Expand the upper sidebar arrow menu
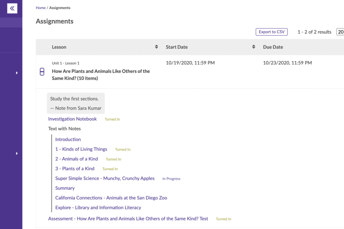This screenshot has width=344, height=229. tap(17, 73)
